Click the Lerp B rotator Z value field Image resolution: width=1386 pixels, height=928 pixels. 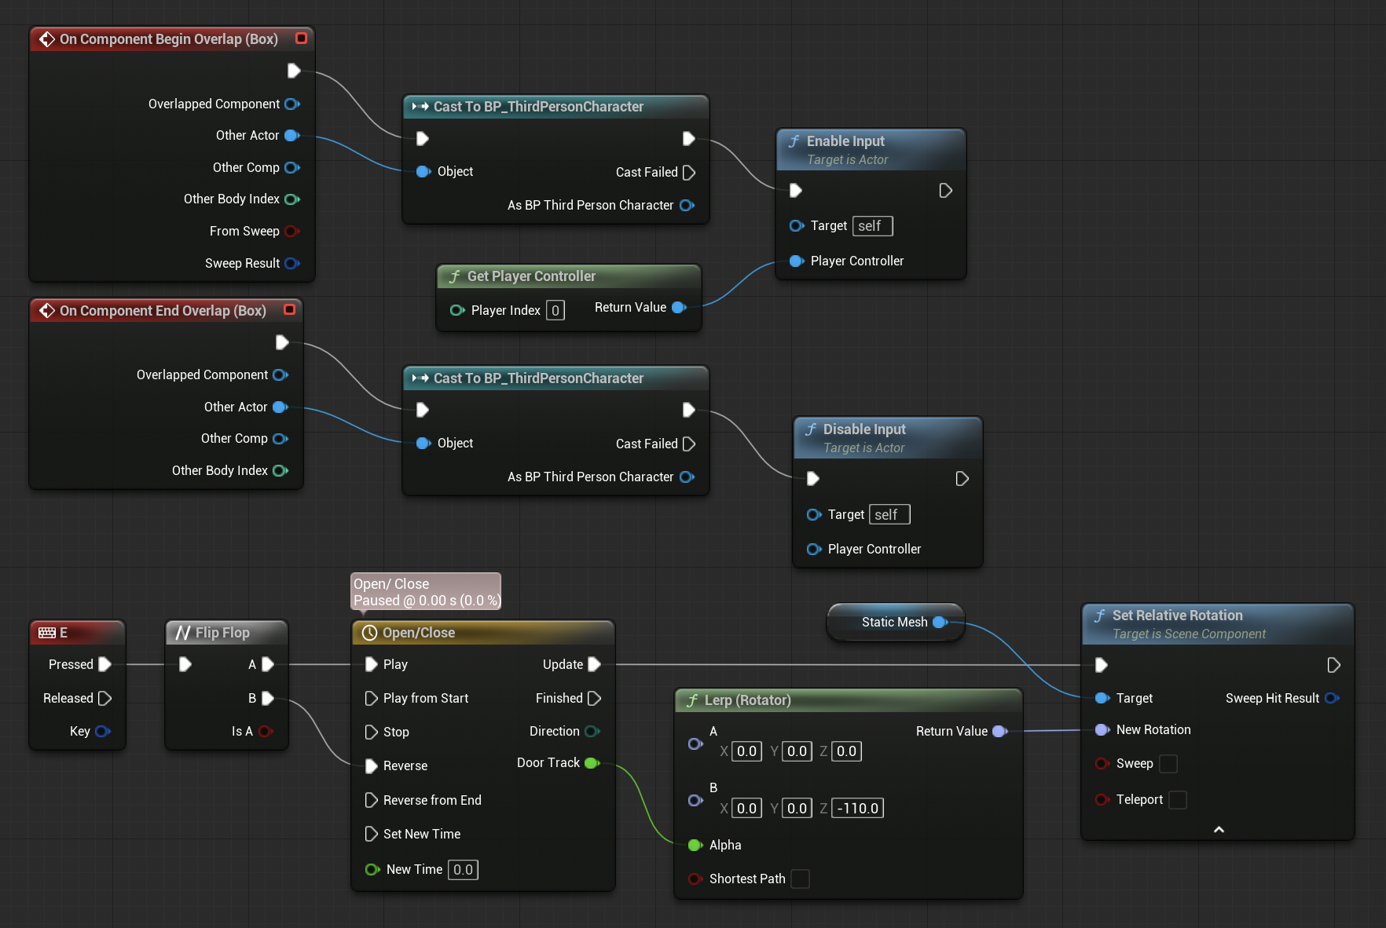[x=857, y=808]
